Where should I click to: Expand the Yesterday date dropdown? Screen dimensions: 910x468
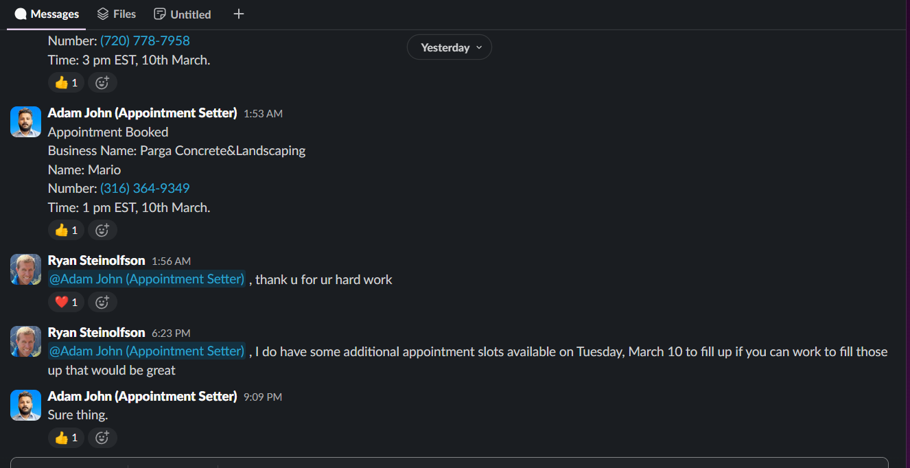(449, 47)
